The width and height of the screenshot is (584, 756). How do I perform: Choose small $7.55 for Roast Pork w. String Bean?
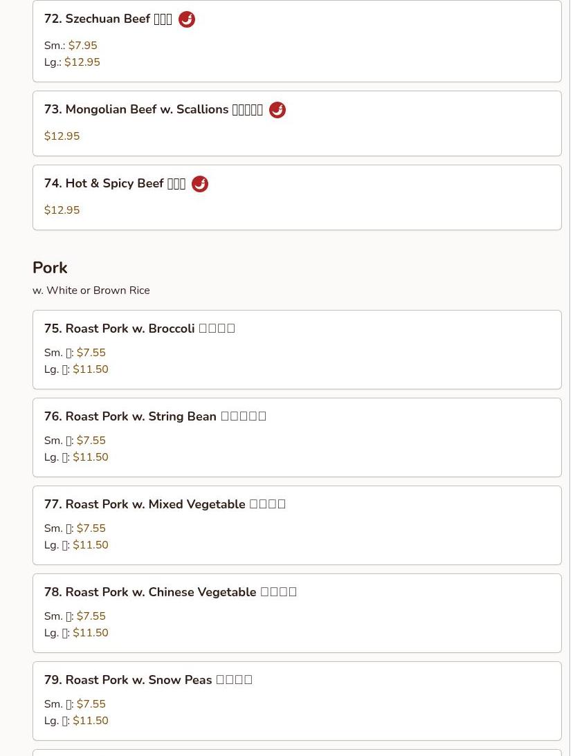pos(91,441)
